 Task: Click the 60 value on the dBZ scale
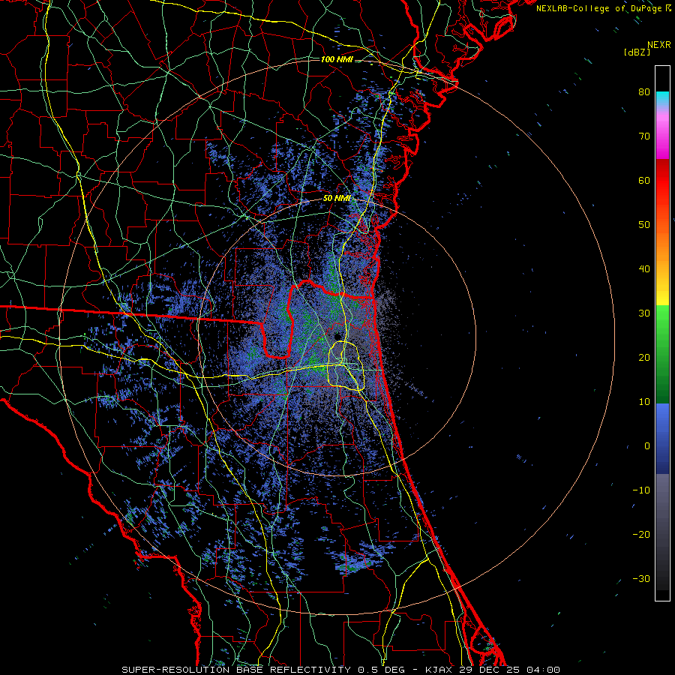click(x=644, y=180)
